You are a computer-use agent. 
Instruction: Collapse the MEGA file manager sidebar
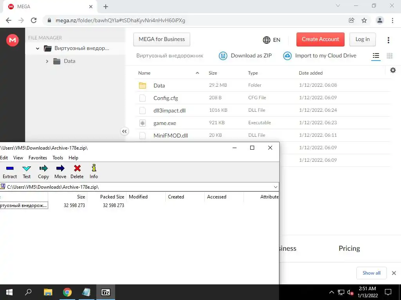pos(124,131)
